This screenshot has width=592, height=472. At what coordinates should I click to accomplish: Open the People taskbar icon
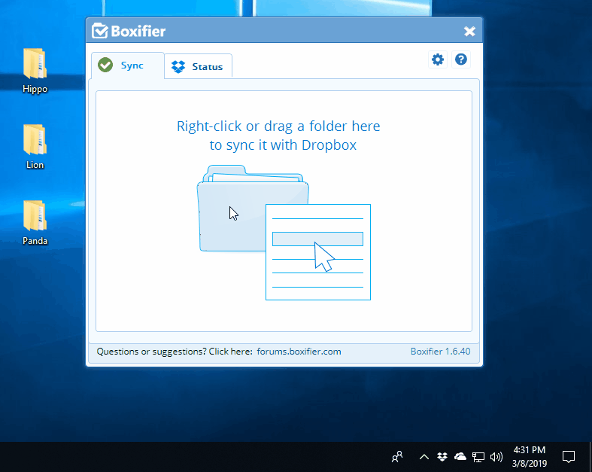click(x=397, y=457)
